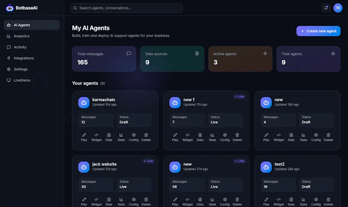Click Play on the karmachain agent
Screen dimensions: 348x207
(x=84, y=137)
